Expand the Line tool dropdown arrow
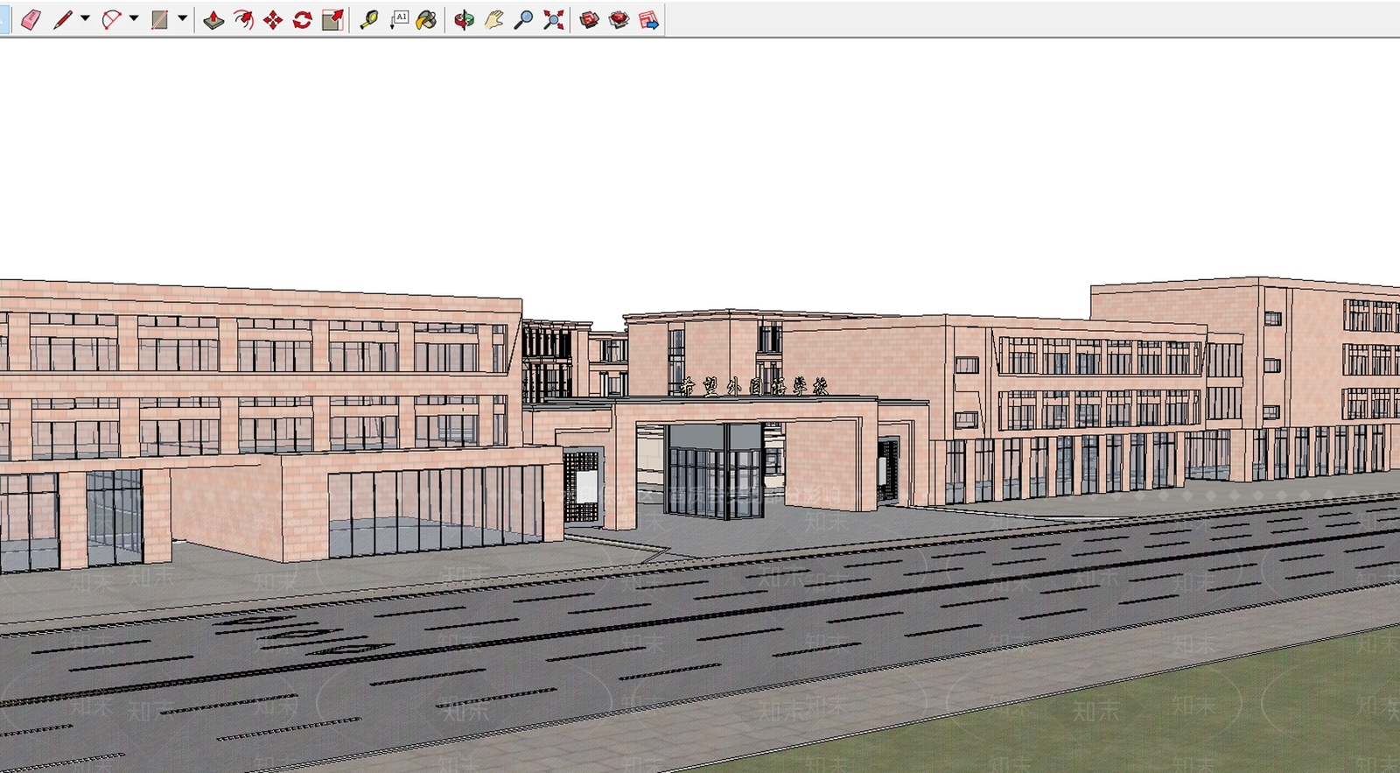 pyautogui.click(x=85, y=18)
